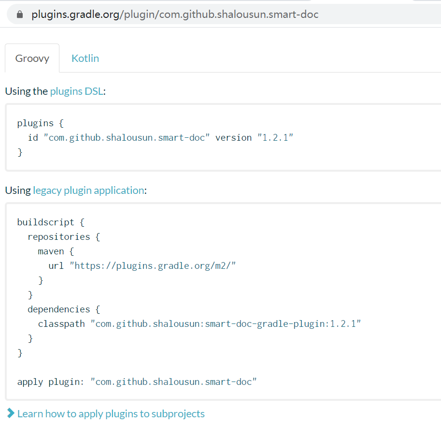Click the chevron icon before Learn how

point(11,413)
